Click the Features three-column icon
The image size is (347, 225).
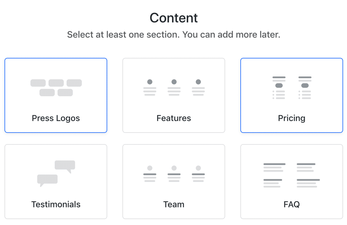pyautogui.click(x=174, y=88)
